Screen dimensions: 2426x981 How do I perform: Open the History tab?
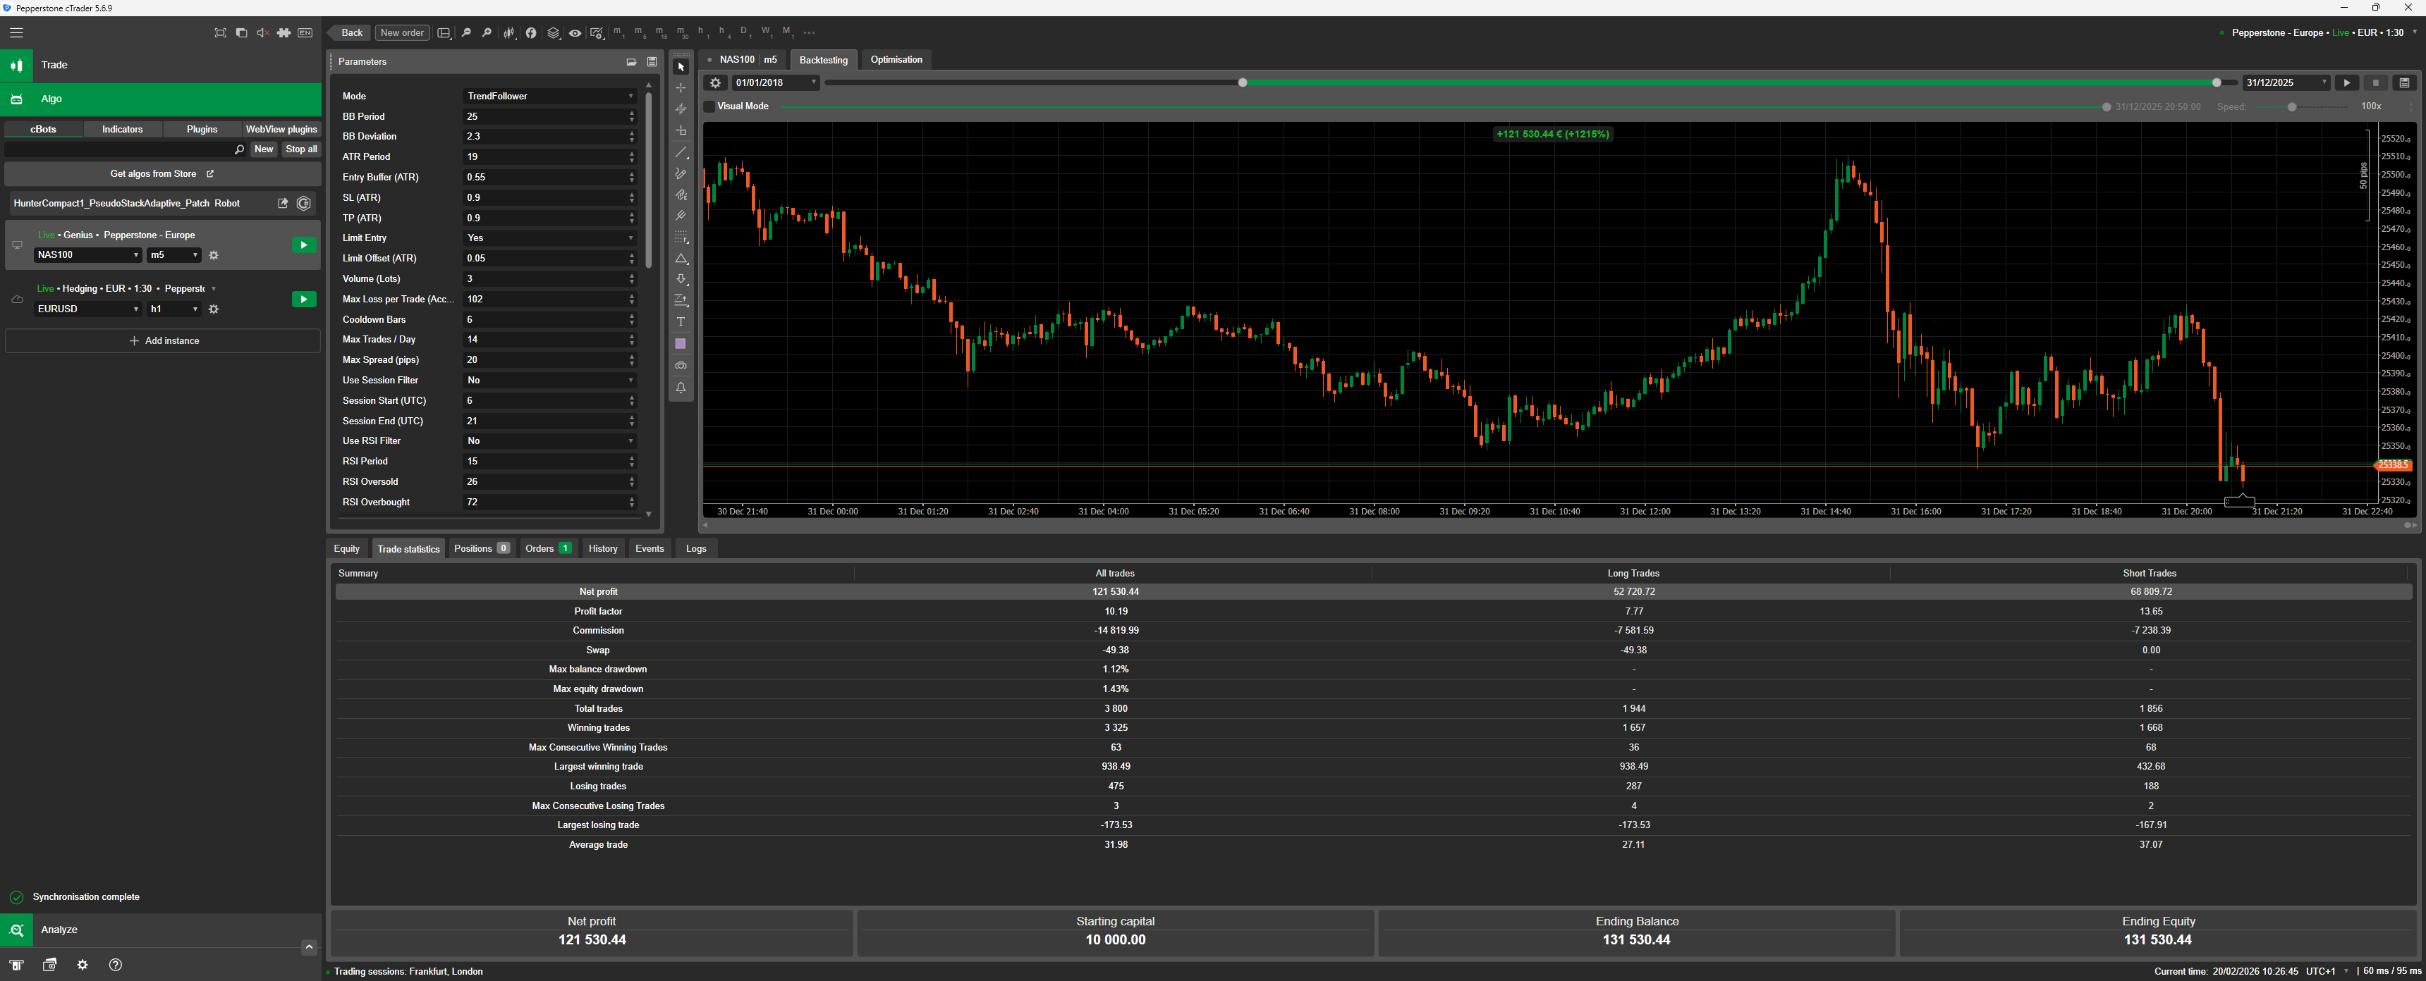(603, 549)
